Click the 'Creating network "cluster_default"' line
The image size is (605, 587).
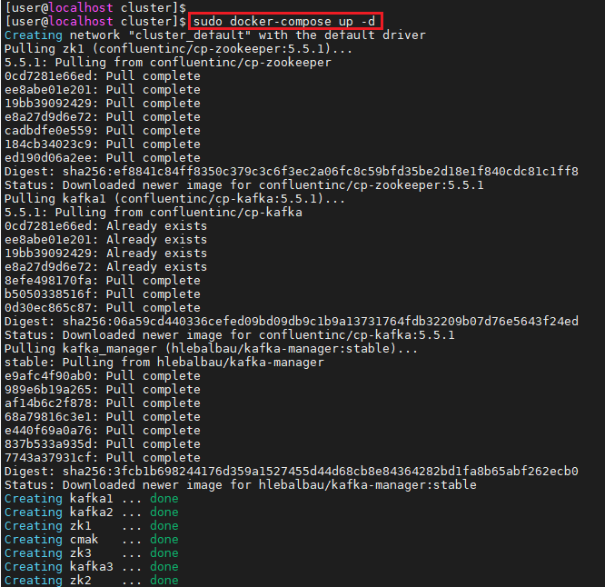click(215, 35)
